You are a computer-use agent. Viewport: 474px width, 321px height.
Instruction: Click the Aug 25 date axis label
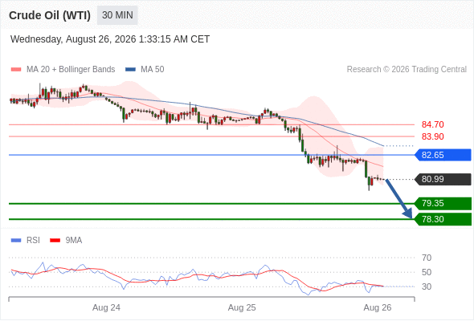[242, 307]
